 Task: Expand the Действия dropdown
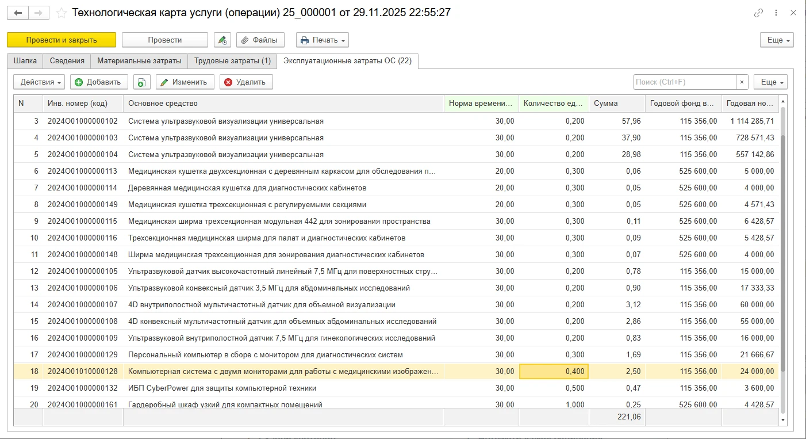[x=39, y=82]
